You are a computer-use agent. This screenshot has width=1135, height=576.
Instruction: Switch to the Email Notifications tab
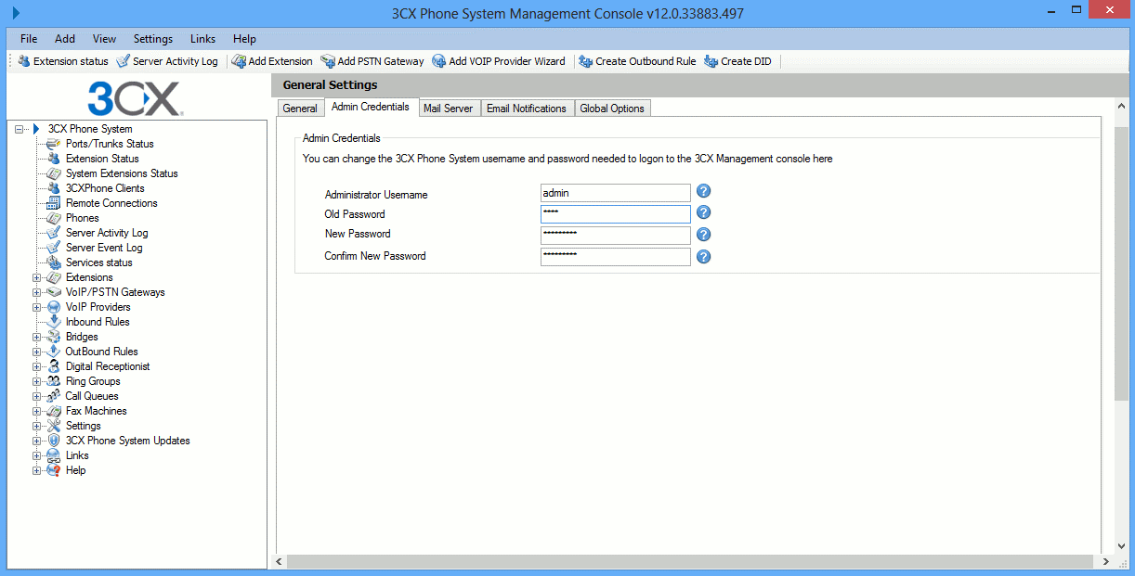[527, 109]
